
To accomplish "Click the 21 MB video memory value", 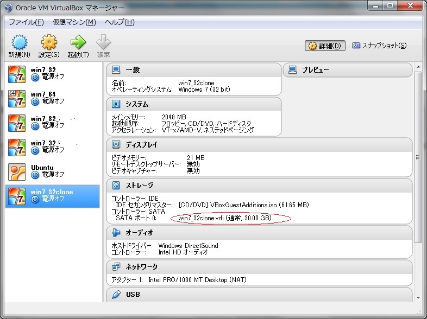I will (196, 158).
